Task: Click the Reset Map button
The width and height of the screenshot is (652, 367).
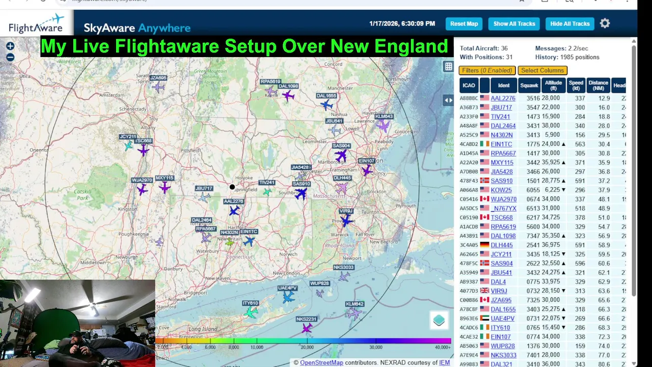Action: point(464,23)
